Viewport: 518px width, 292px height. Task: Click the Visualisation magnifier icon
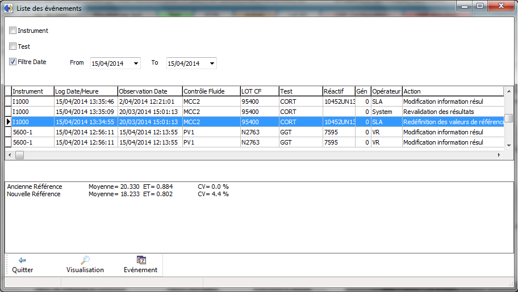pos(85,260)
